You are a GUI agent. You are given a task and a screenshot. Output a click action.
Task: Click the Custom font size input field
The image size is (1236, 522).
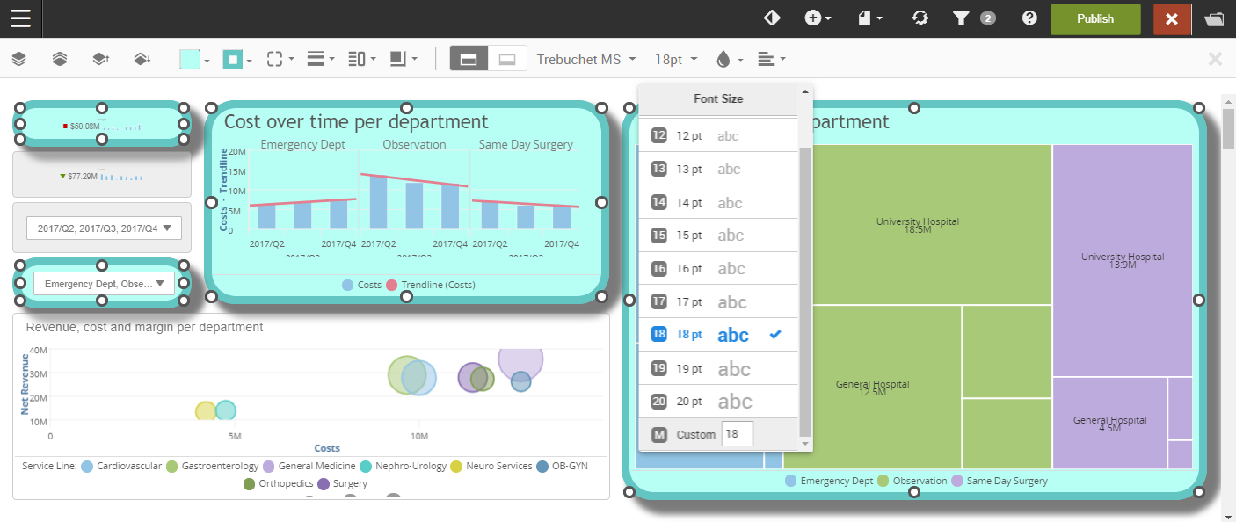[737, 434]
